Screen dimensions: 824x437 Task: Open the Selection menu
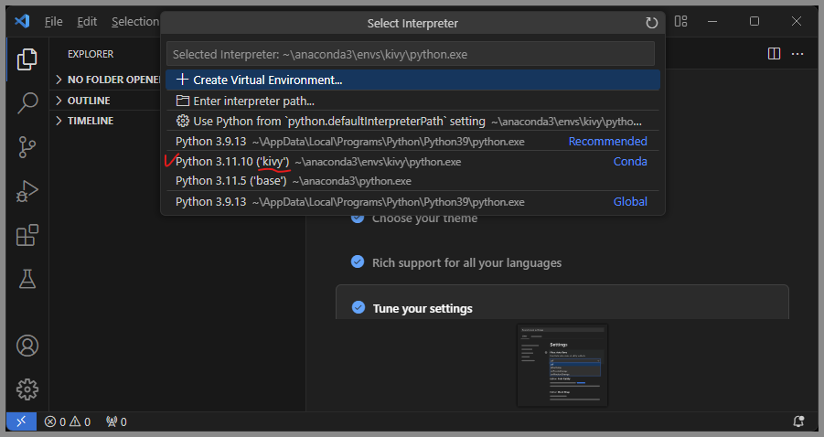[x=134, y=22]
